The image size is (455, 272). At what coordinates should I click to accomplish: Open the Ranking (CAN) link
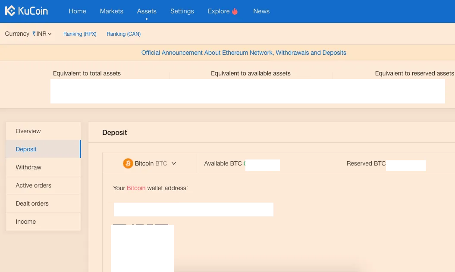[x=124, y=34]
